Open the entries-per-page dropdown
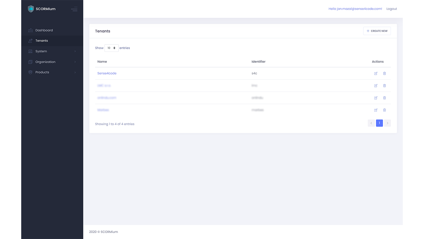This screenshot has height=239, width=424. coord(111,48)
